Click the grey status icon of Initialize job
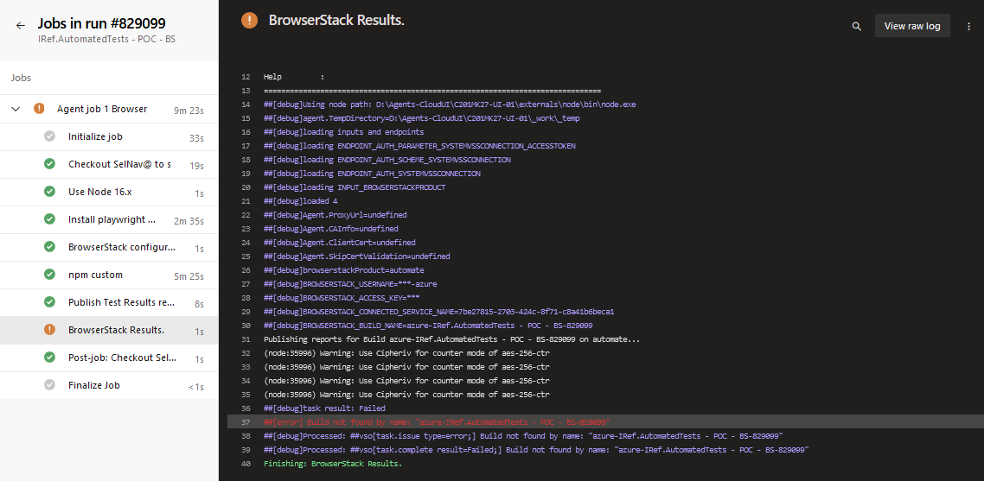 click(x=49, y=136)
